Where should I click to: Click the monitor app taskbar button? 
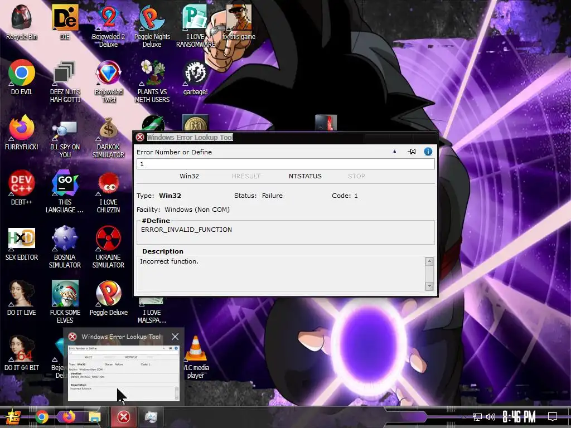coord(151,417)
